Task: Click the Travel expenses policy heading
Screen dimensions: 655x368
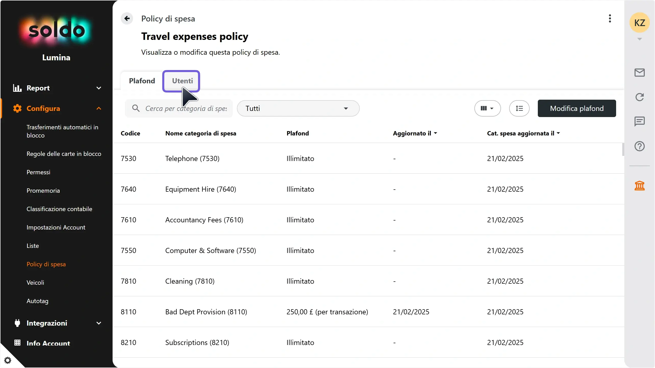Action: tap(195, 37)
